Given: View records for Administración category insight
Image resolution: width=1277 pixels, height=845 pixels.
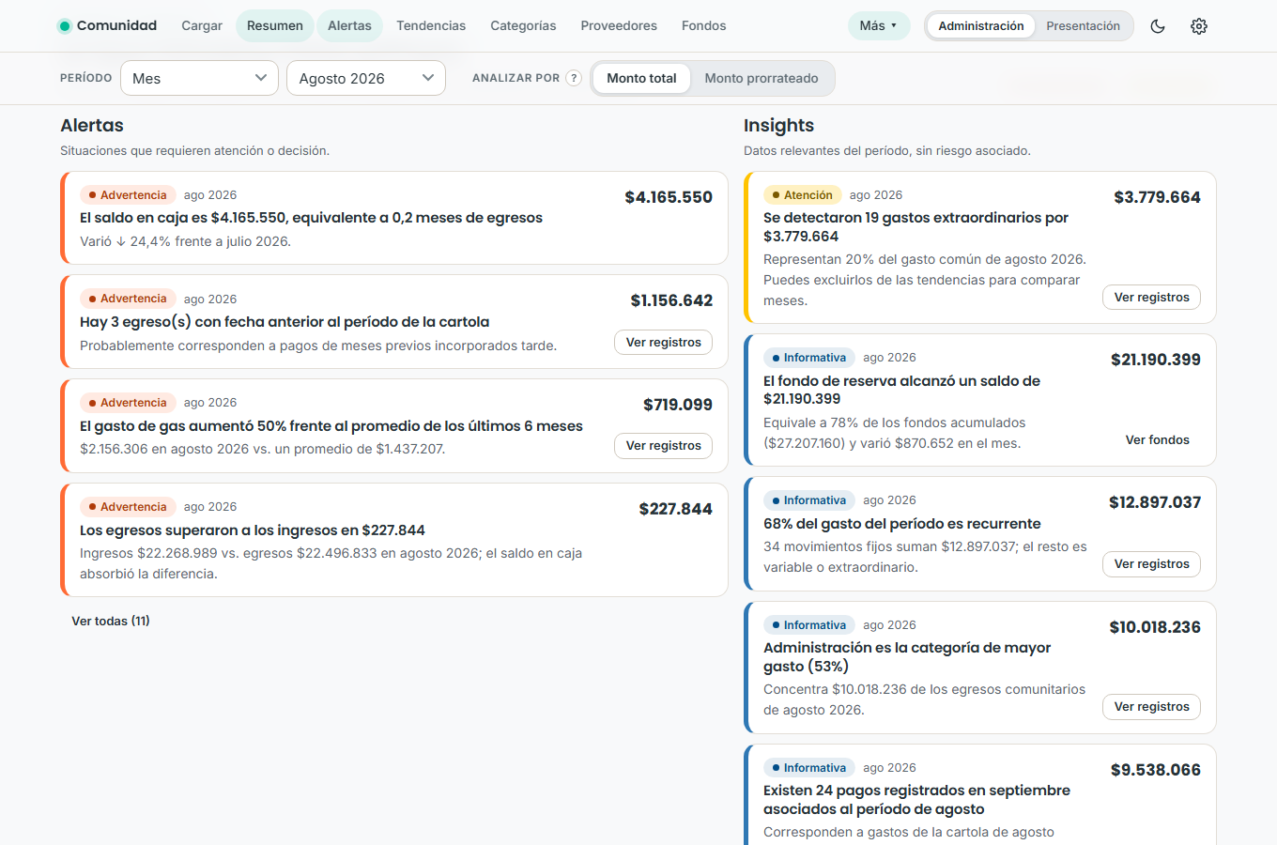Looking at the screenshot, I should 1151,706.
